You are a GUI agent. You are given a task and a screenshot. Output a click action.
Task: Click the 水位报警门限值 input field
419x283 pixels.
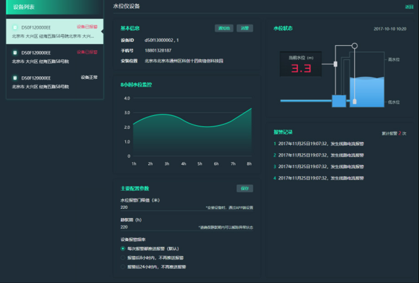[159, 207]
